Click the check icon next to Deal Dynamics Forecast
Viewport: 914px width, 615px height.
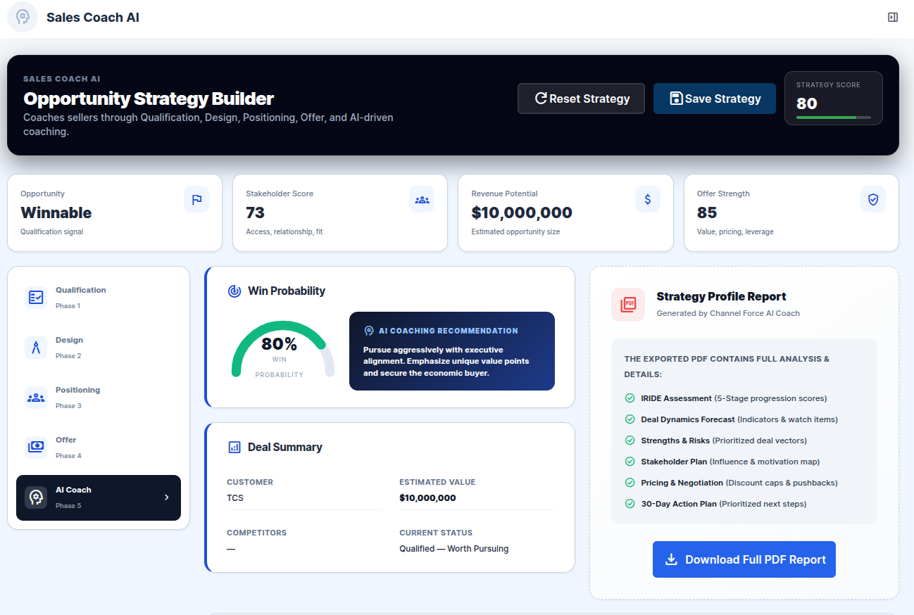[630, 419]
